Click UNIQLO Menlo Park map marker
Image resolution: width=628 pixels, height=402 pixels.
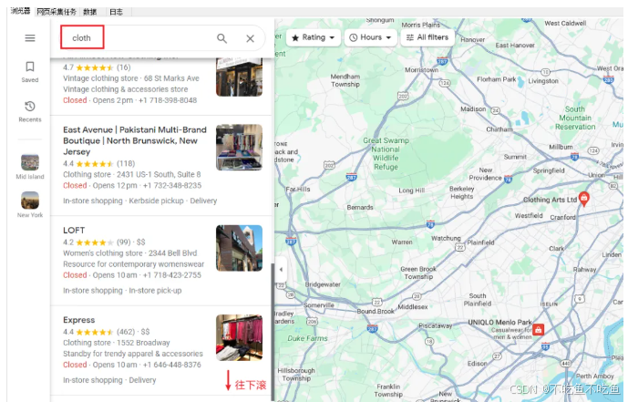pos(539,330)
